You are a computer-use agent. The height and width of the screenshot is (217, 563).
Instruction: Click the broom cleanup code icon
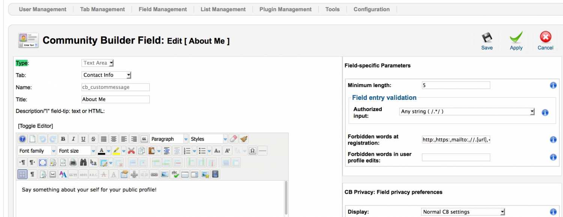tap(244, 139)
